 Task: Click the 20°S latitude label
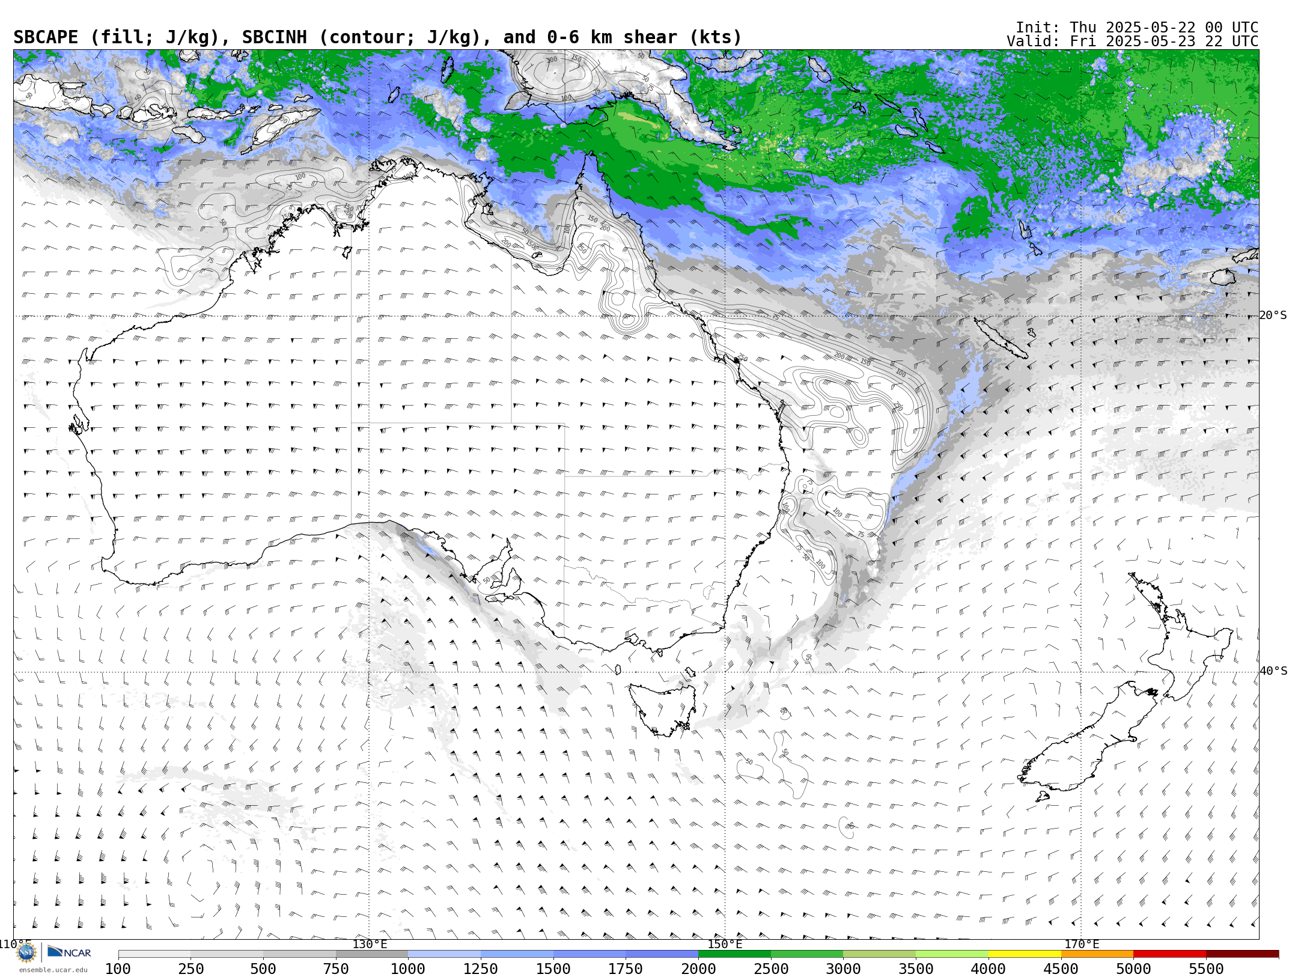click(1273, 315)
